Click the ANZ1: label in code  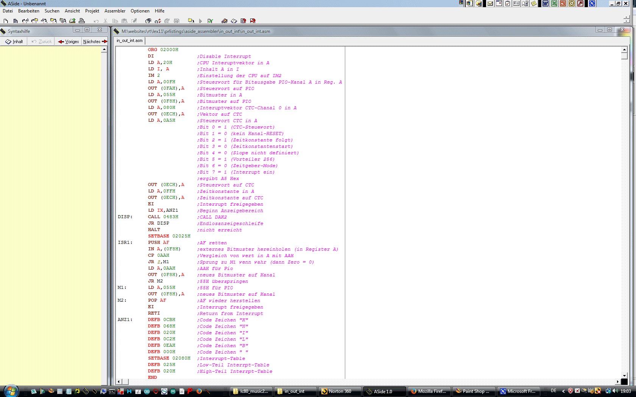[x=125, y=319]
